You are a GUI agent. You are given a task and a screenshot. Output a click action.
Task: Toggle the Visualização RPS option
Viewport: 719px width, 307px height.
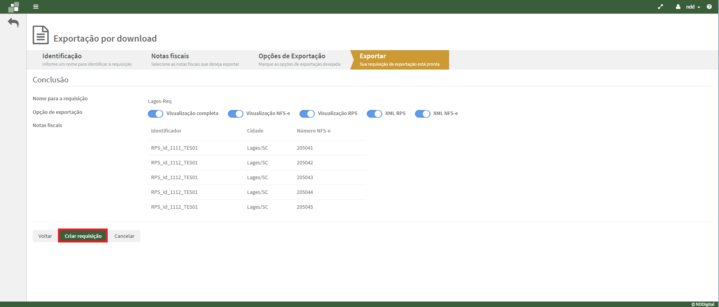point(307,113)
